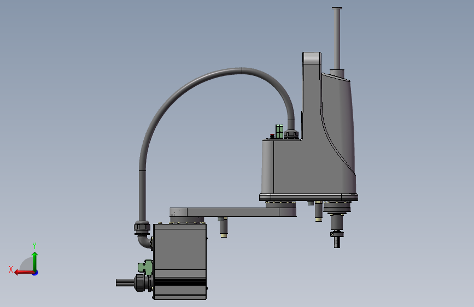Select the vertical shaft protruding above the arm
The width and height of the screenshot is (474, 307).
(x=337, y=39)
